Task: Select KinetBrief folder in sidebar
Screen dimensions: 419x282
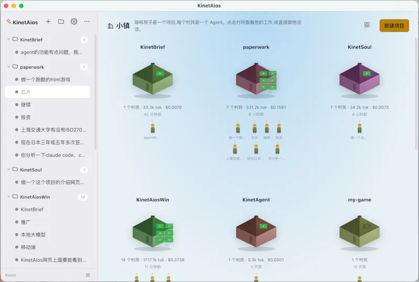Action: click(47, 40)
